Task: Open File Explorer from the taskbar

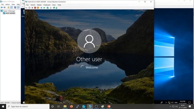Action: coord(65,106)
